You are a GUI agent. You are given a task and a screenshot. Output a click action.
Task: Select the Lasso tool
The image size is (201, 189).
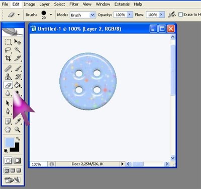click(8, 50)
